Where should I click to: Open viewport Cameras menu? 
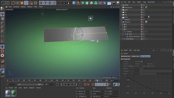click(x=16, y=7)
